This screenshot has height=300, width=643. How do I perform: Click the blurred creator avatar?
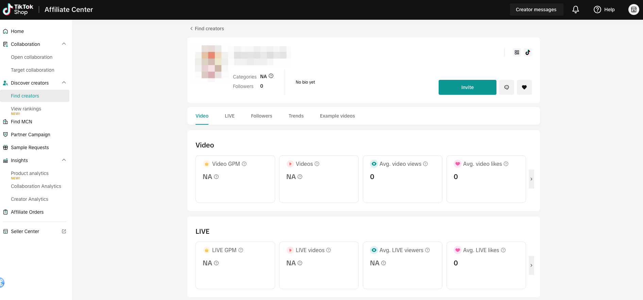(211, 64)
